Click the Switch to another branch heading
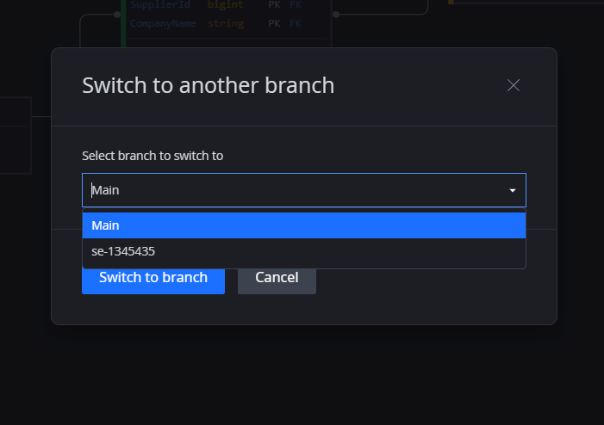Viewport: 604px width, 425px height. pos(208,85)
